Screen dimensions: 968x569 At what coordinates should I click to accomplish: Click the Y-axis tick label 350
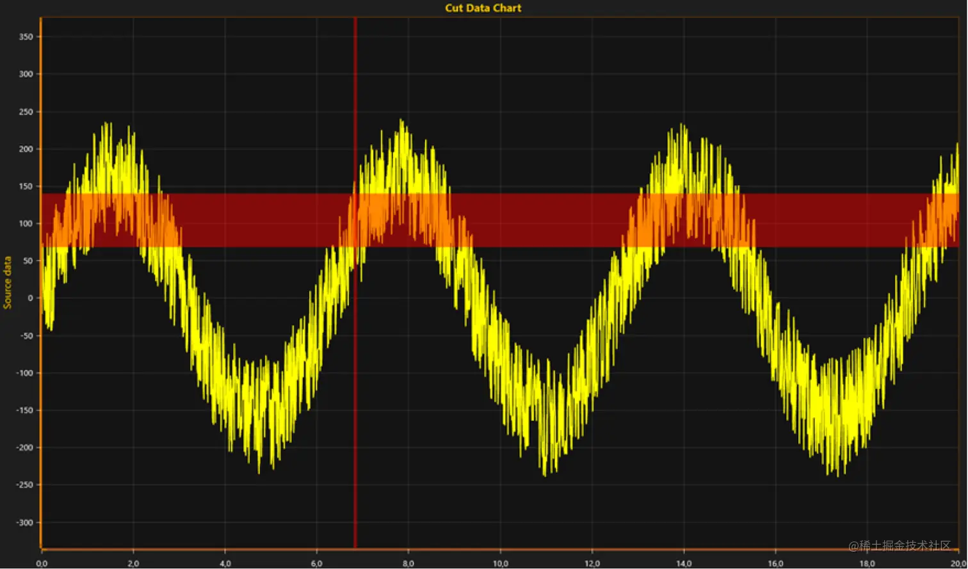tap(26, 36)
